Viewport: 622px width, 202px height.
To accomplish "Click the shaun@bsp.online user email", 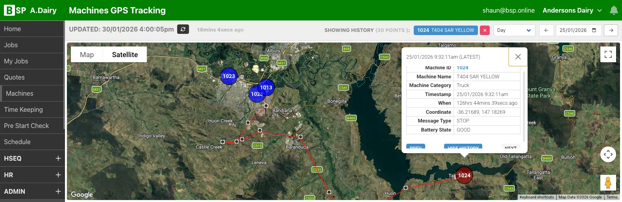I will tap(509, 10).
